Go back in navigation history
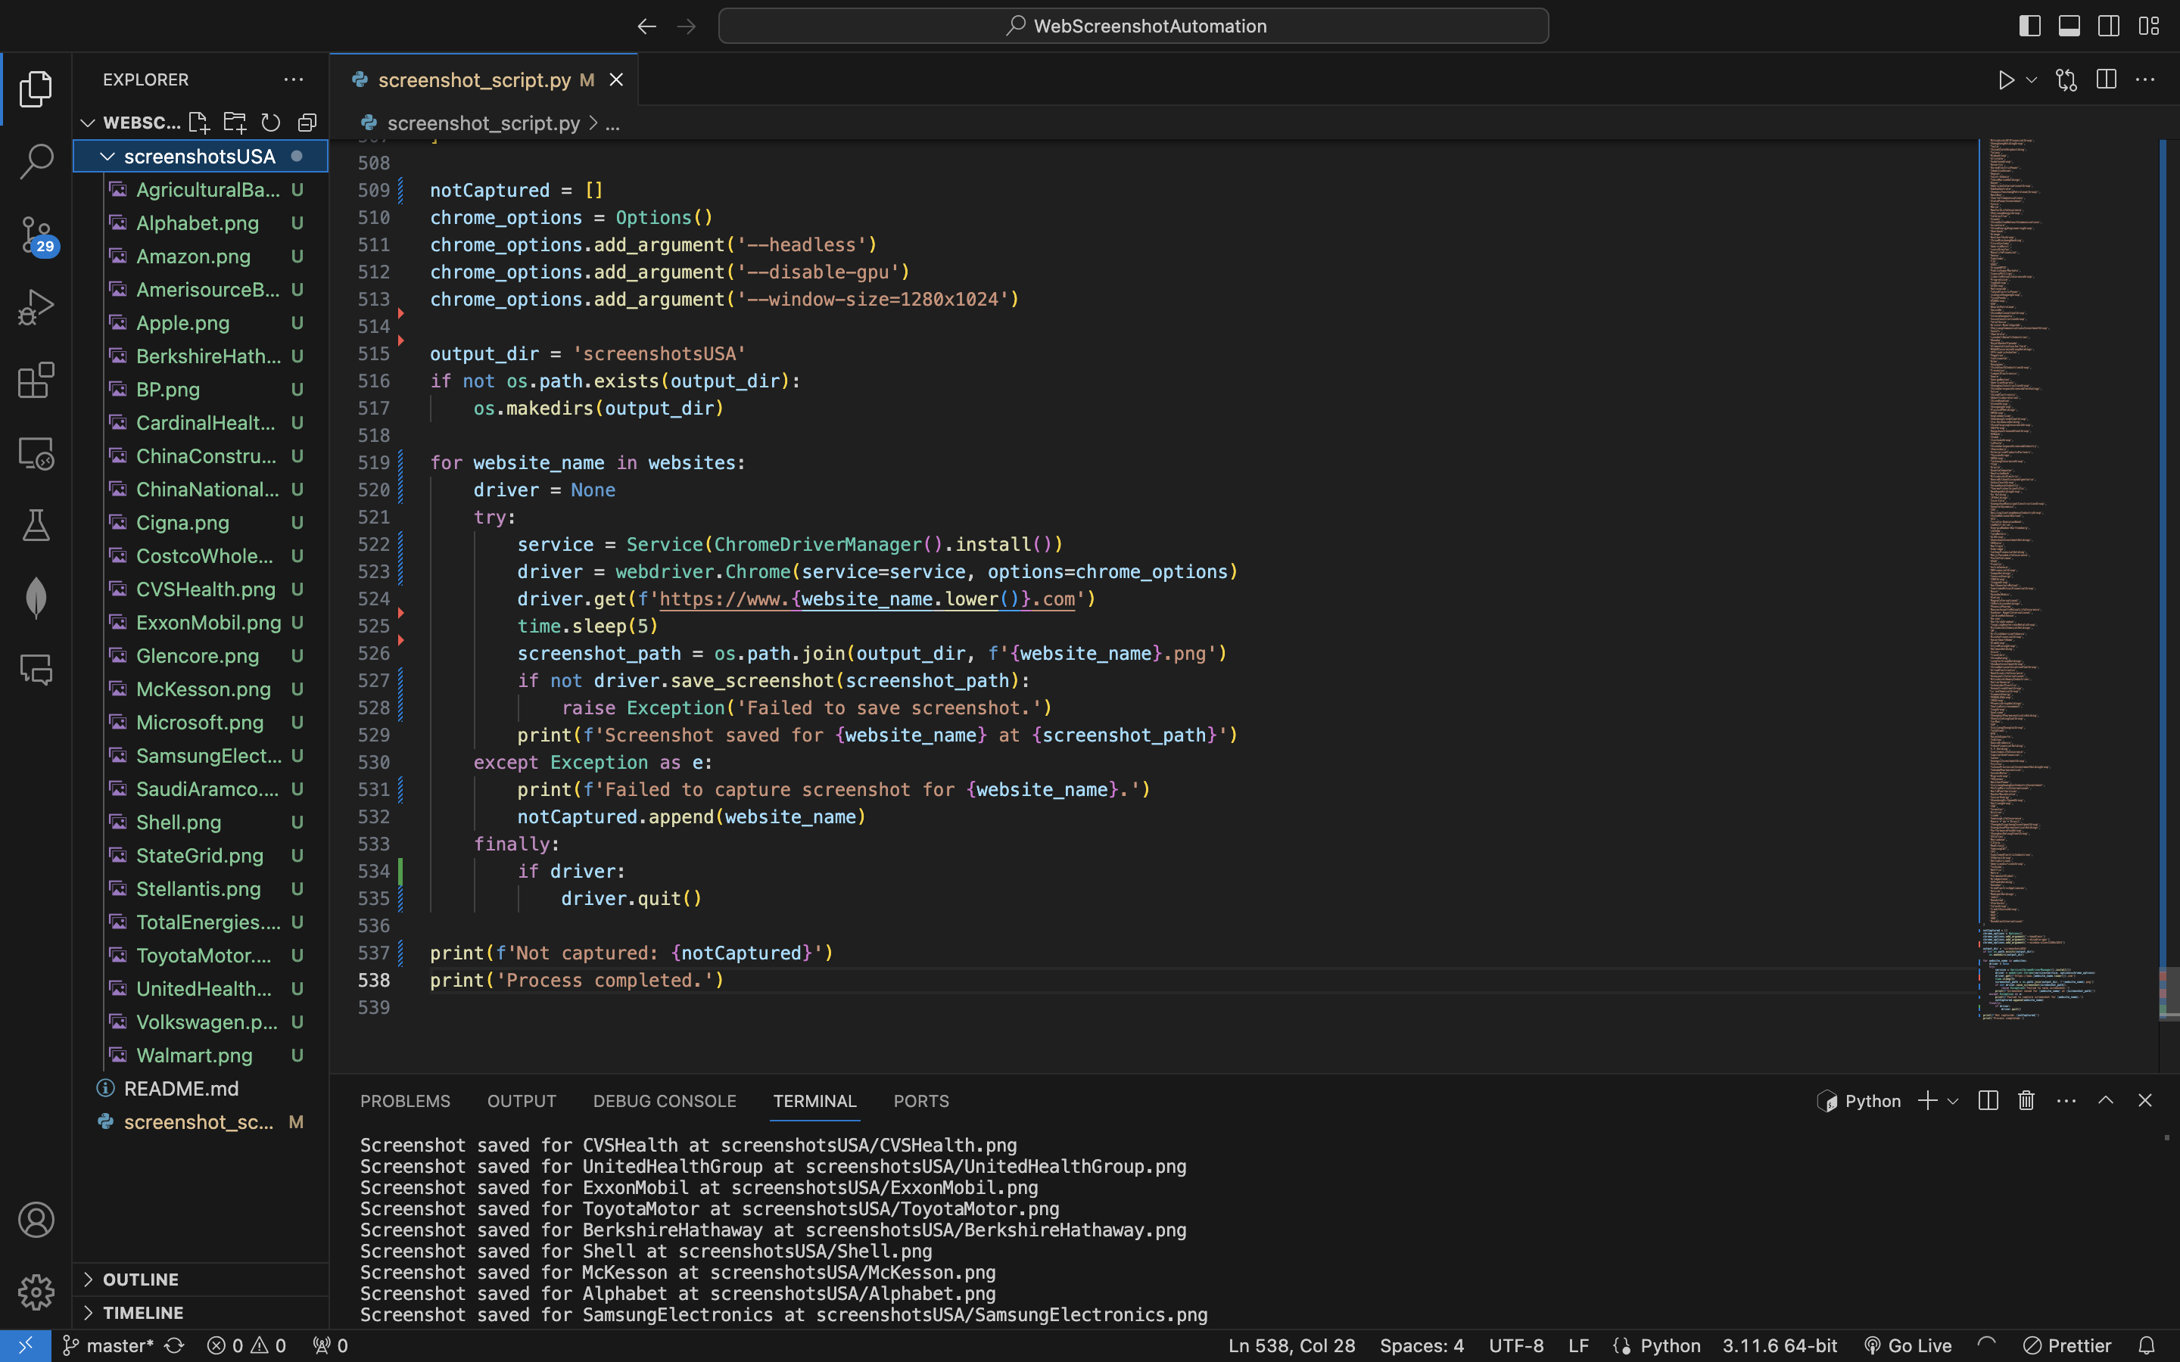Viewport: 2180px width, 1362px height. tap(646, 26)
